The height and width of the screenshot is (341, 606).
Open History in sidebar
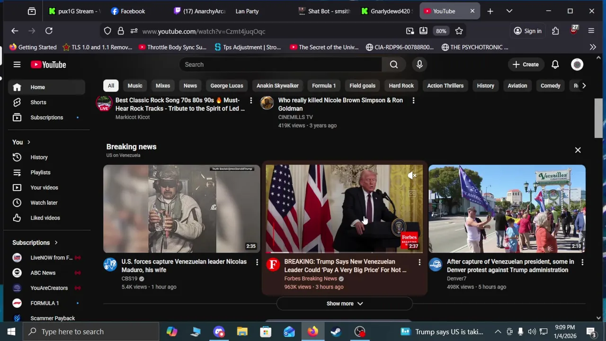click(46, 157)
